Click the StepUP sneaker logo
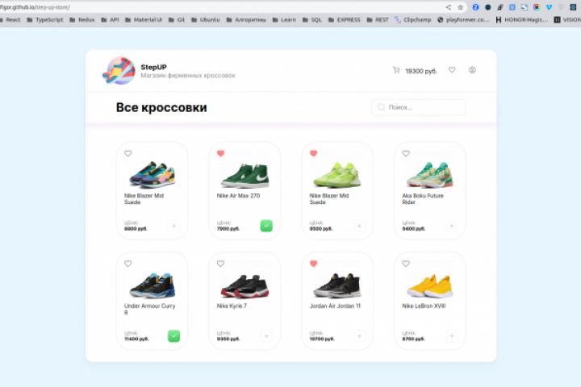581x387 pixels. tap(119, 71)
